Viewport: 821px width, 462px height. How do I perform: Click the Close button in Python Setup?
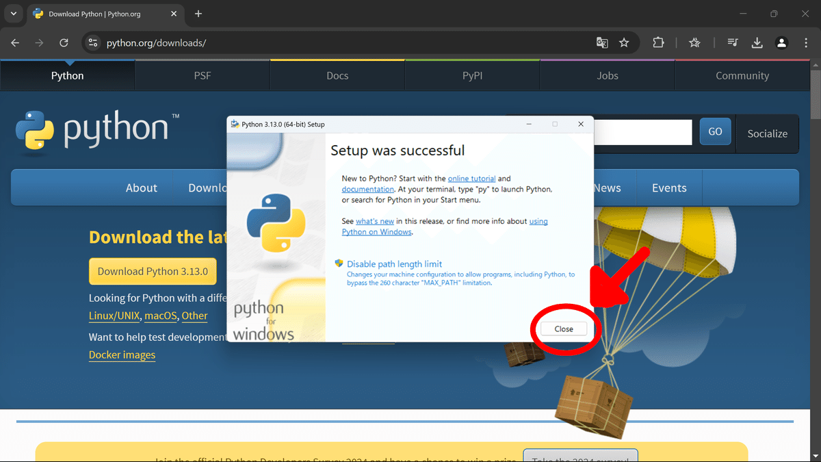[x=564, y=329]
